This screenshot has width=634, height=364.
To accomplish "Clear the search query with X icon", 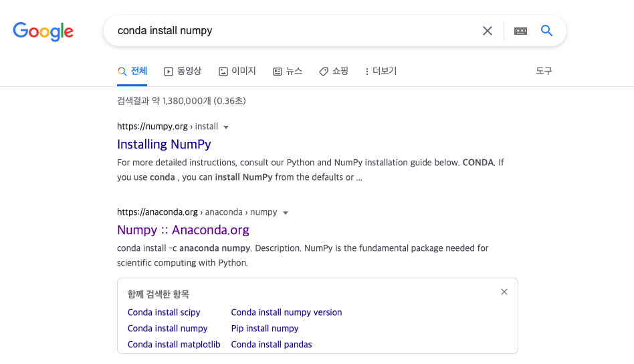I will tap(488, 31).
